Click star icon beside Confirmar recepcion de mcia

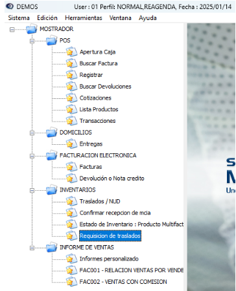tap(71, 213)
